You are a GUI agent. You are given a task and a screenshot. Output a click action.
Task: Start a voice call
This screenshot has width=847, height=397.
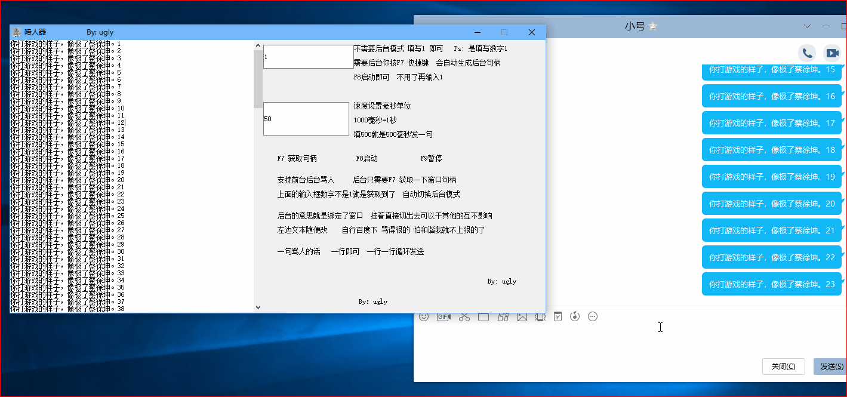pyautogui.click(x=807, y=53)
